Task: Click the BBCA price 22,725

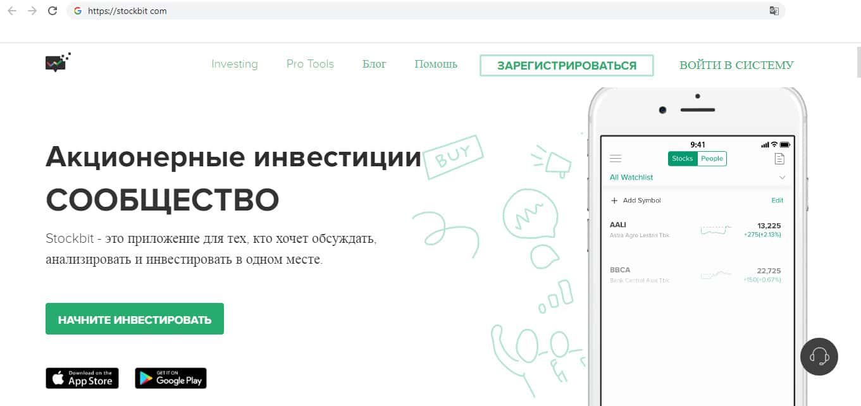Action: click(x=769, y=271)
